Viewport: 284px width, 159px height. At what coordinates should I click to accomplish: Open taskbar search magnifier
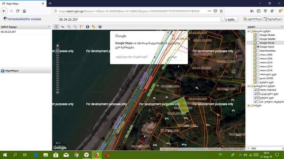(x=15, y=155)
